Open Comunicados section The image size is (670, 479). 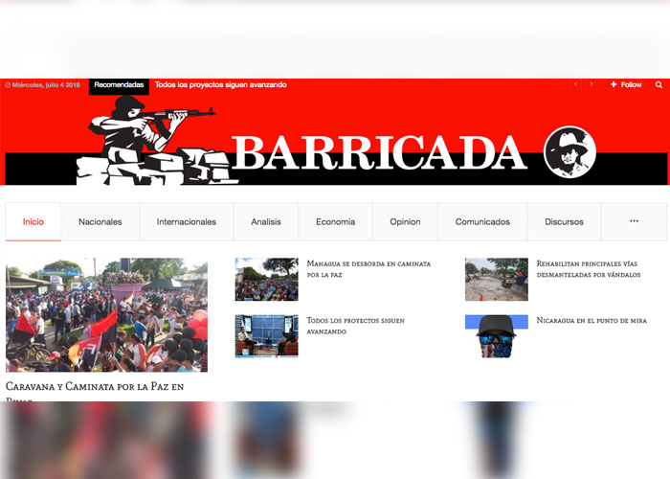click(482, 222)
